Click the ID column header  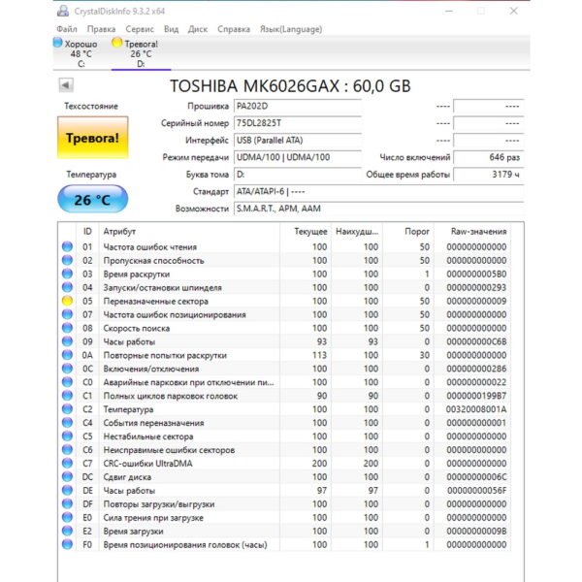click(87, 232)
